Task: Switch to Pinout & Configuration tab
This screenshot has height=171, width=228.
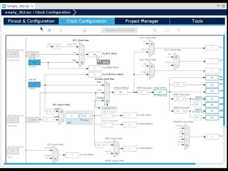Action: point(31,21)
